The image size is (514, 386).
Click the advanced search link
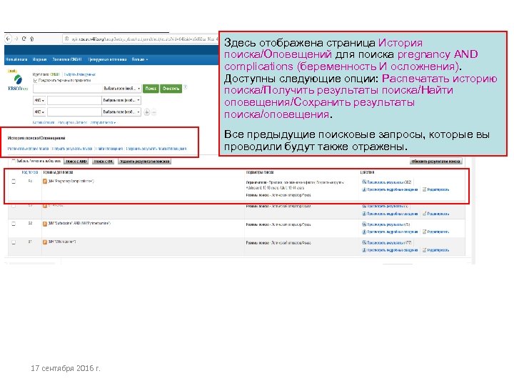[x=72, y=122]
